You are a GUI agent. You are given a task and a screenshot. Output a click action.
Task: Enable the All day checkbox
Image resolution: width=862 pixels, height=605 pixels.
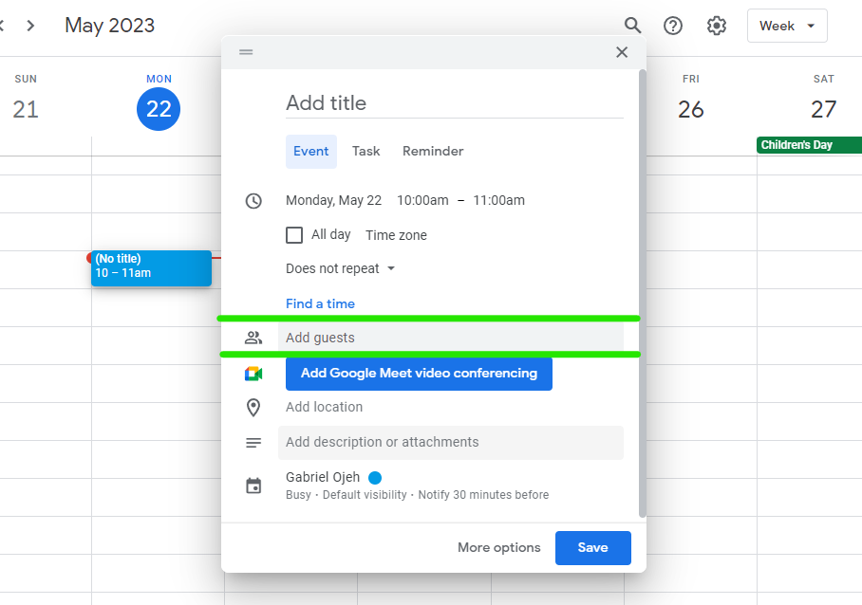pos(294,235)
